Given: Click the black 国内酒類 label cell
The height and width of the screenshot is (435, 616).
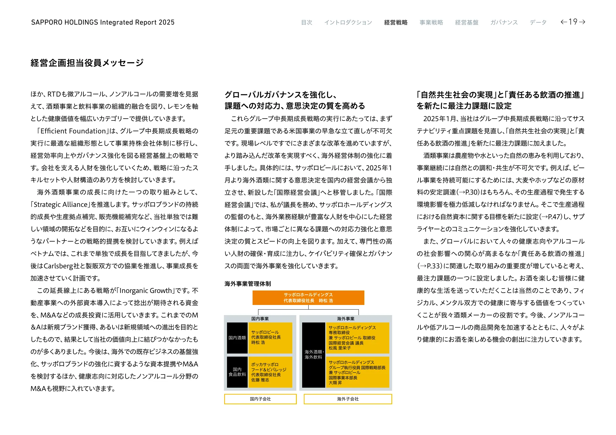Looking at the screenshot, I should coord(237,338).
